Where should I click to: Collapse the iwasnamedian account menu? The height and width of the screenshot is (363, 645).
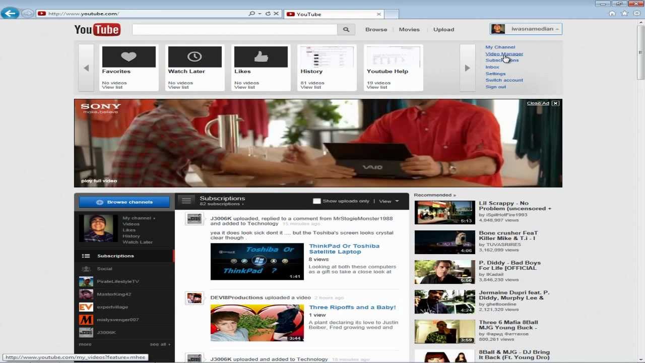point(557,29)
